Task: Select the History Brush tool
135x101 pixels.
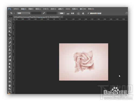Action: point(10,53)
